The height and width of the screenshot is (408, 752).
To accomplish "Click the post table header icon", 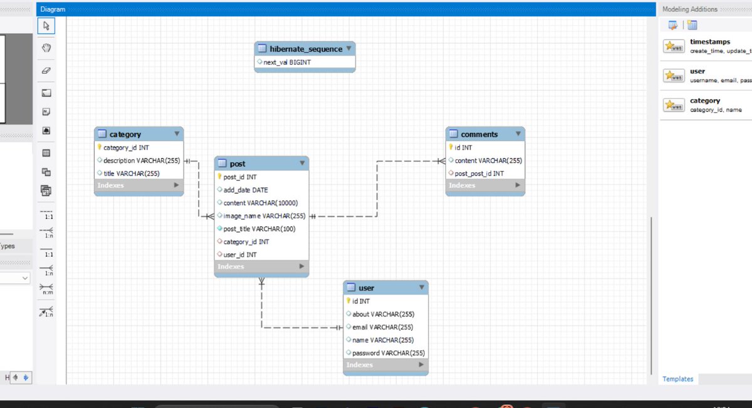I will pyautogui.click(x=222, y=164).
